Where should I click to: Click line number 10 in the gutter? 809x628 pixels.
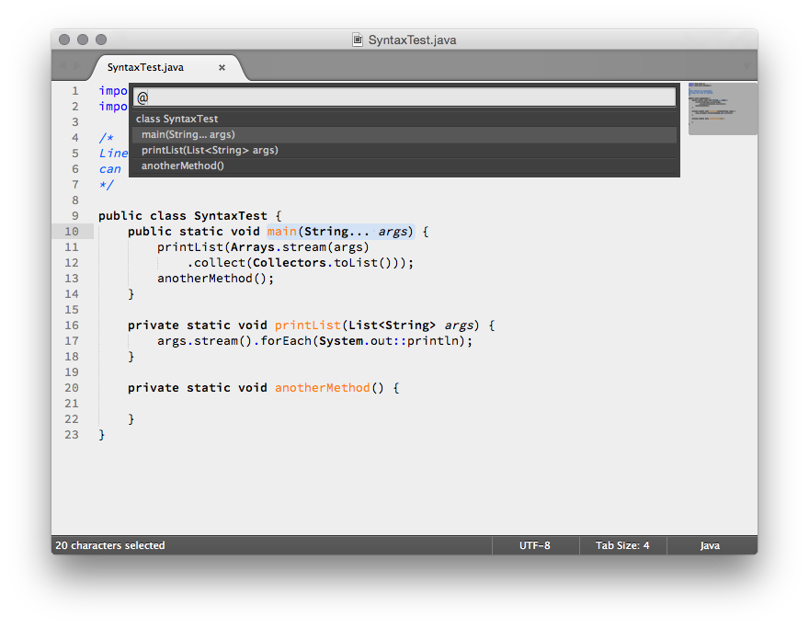(x=72, y=232)
